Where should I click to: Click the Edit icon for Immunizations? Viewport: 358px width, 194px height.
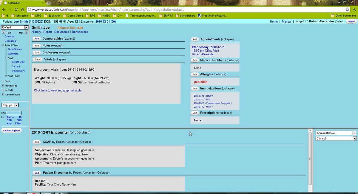point(195,88)
